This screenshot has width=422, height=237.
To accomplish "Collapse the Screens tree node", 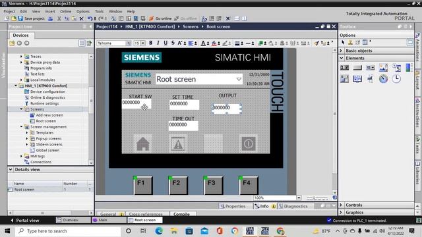I will pos(21,109).
